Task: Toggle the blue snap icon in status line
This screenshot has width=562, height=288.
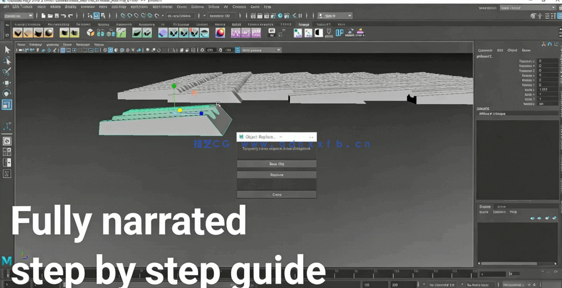Action: 96,16
